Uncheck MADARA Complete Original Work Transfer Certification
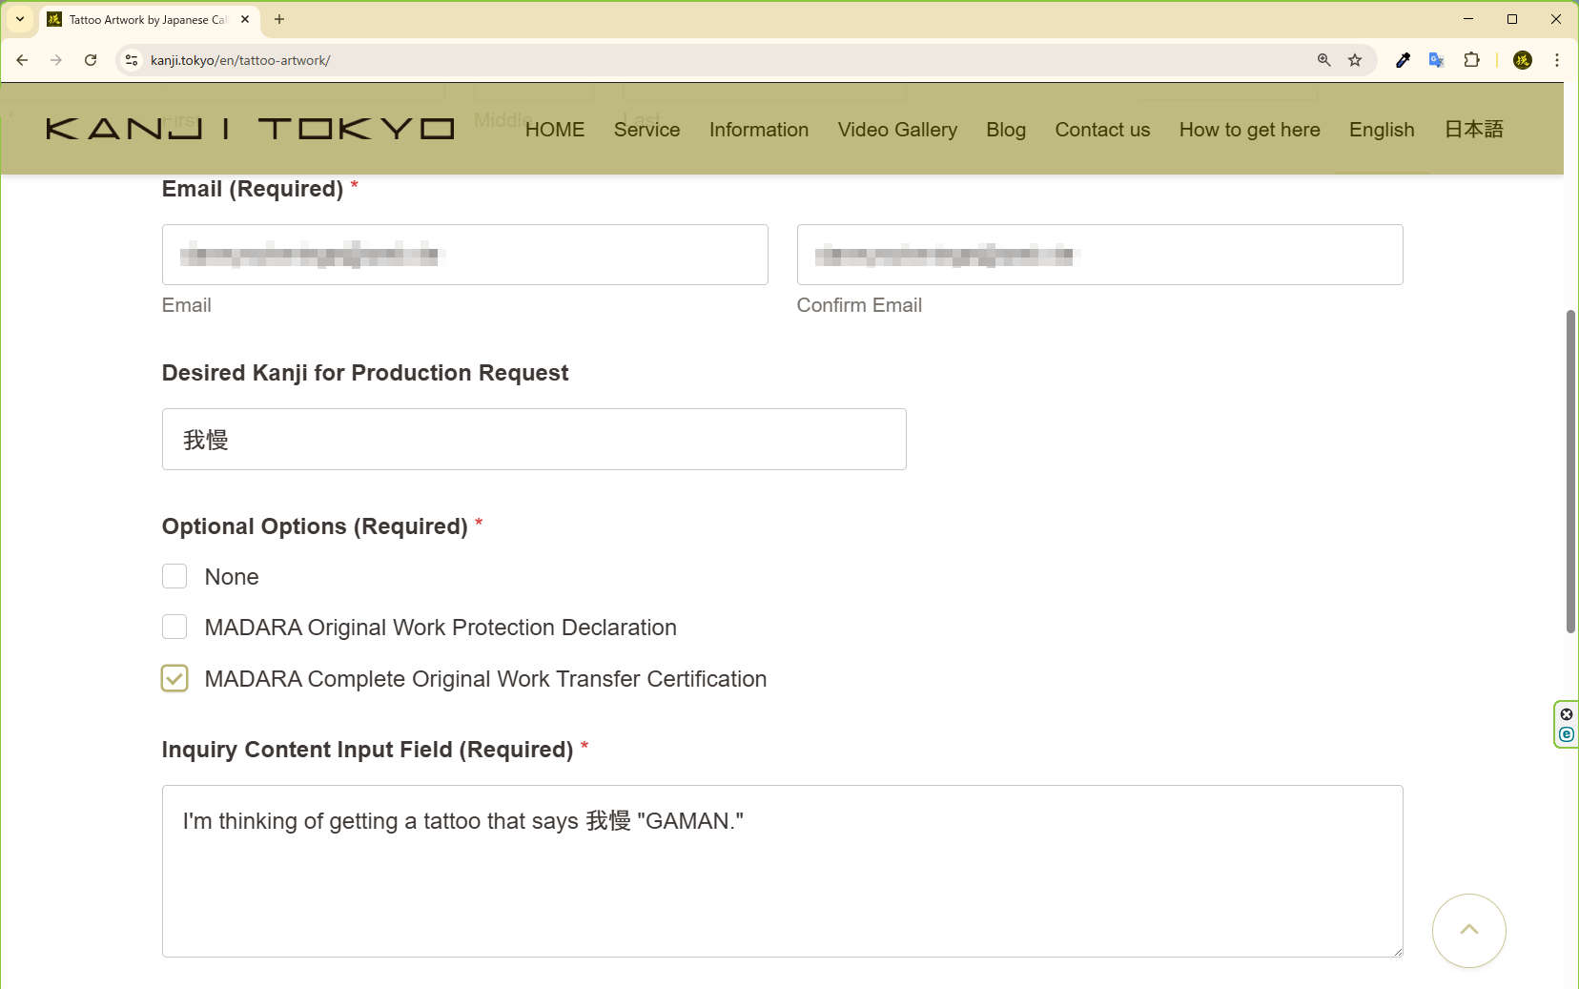The image size is (1579, 989). click(174, 678)
